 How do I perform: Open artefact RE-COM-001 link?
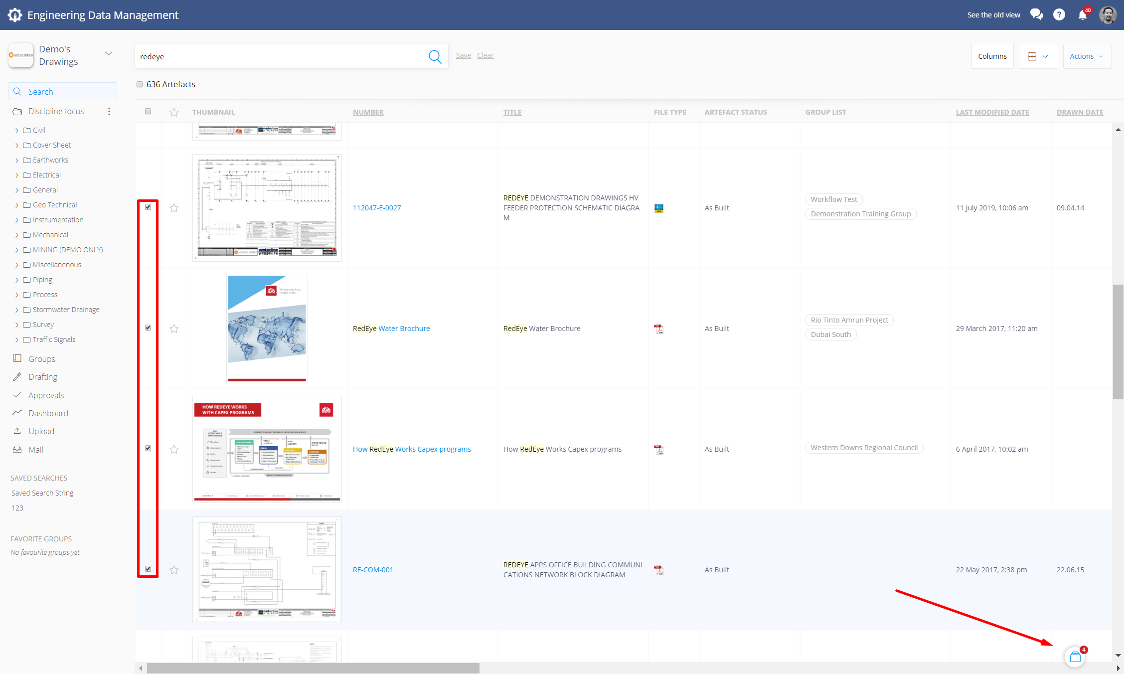pyautogui.click(x=373, y=570)
